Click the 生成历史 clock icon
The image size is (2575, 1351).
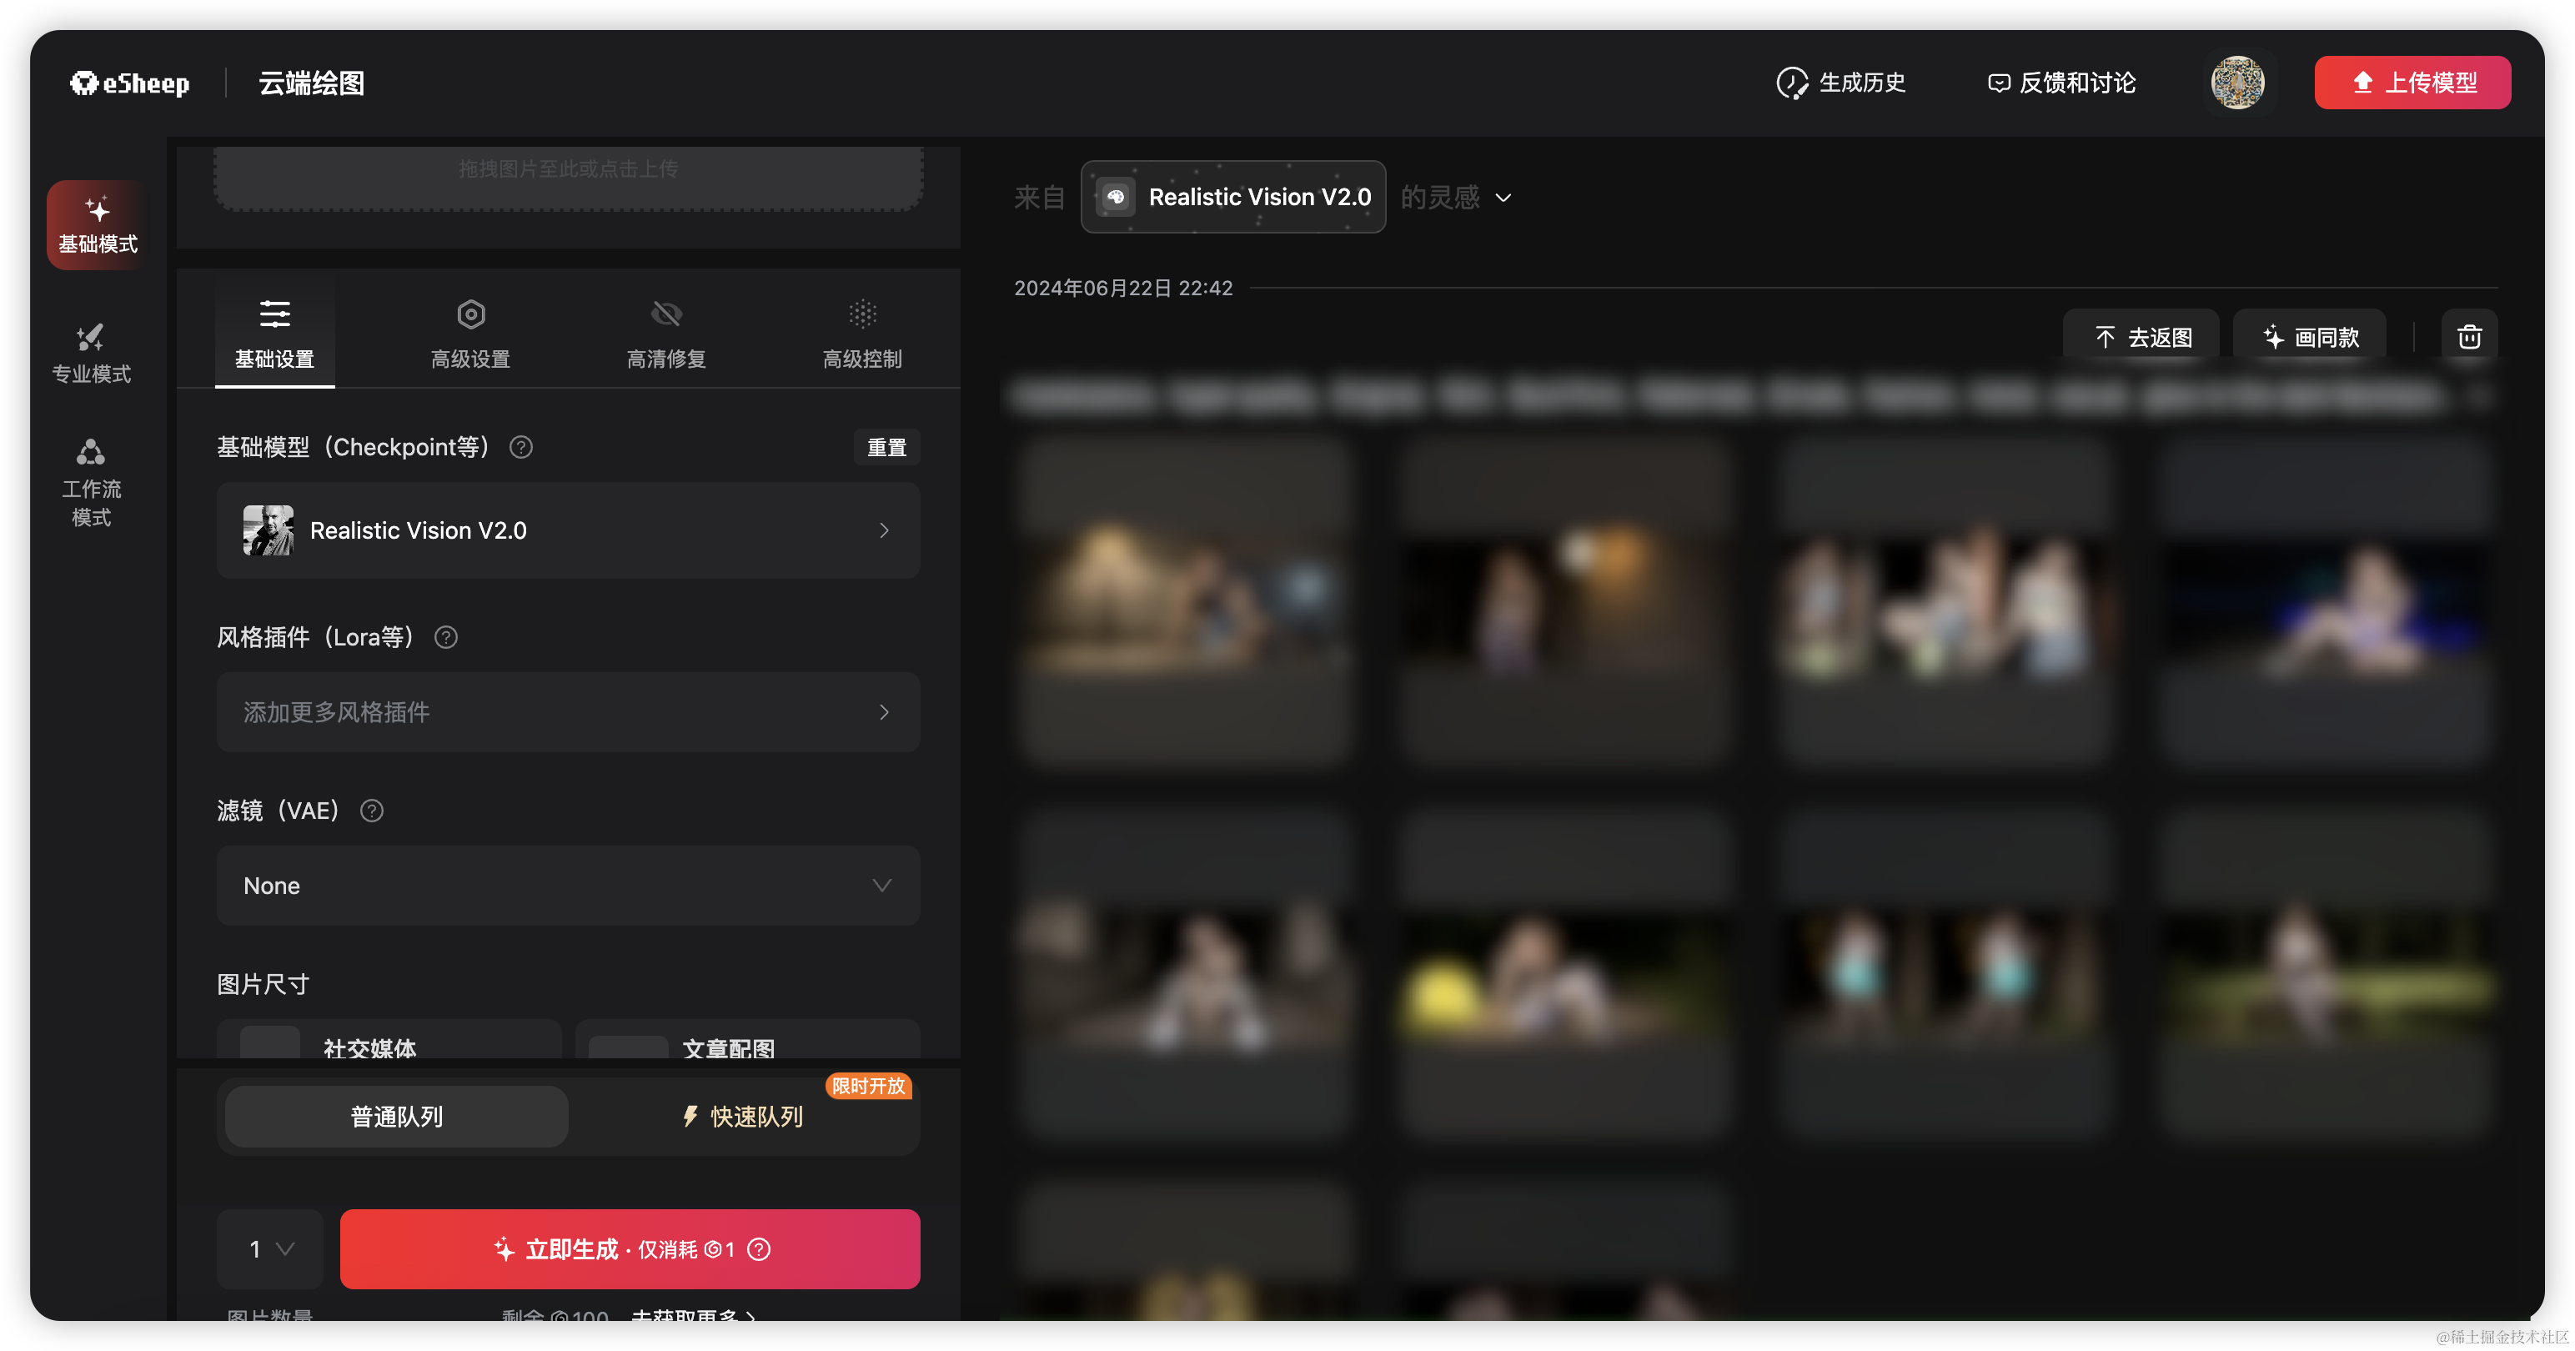[1791, 83]
